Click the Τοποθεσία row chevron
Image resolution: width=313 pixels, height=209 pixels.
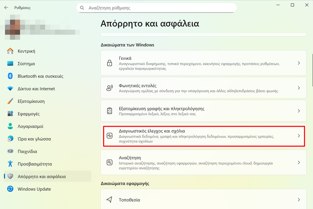(299, 200)
